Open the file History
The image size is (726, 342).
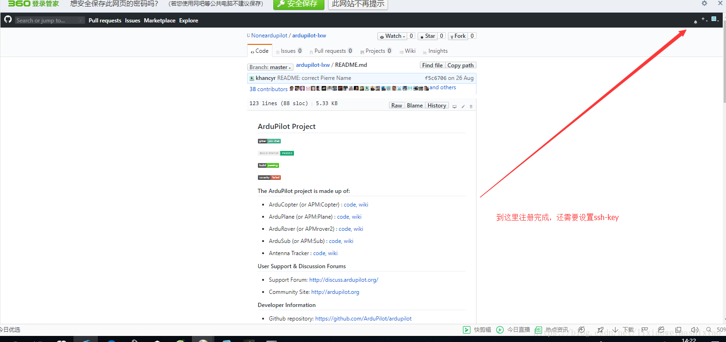click(x=437, y=106)
